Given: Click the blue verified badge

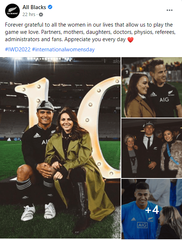Looking at the screenshot, I should pyautogui.click(x=50, y=7).
